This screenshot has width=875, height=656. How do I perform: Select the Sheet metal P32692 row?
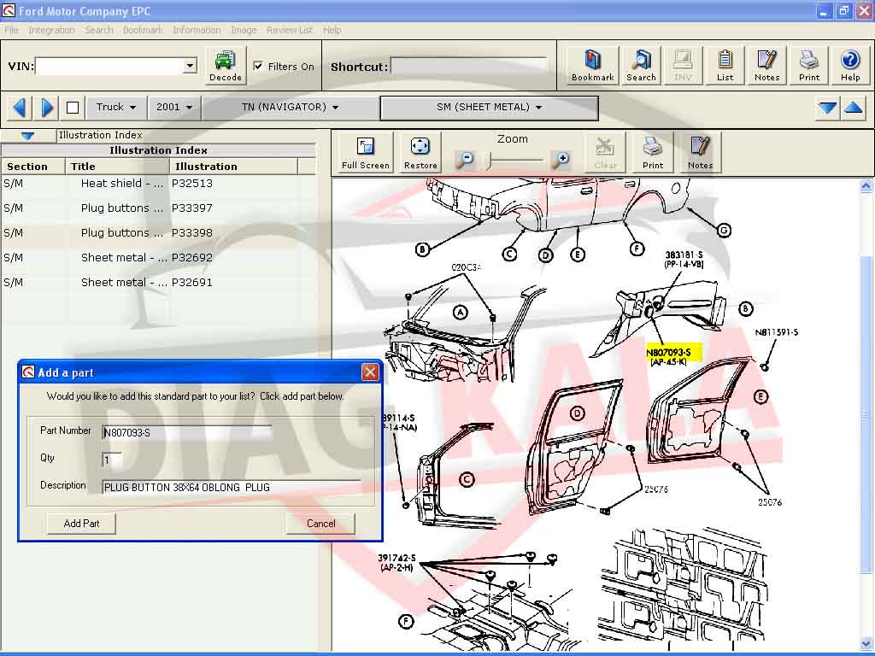(158, 258)
